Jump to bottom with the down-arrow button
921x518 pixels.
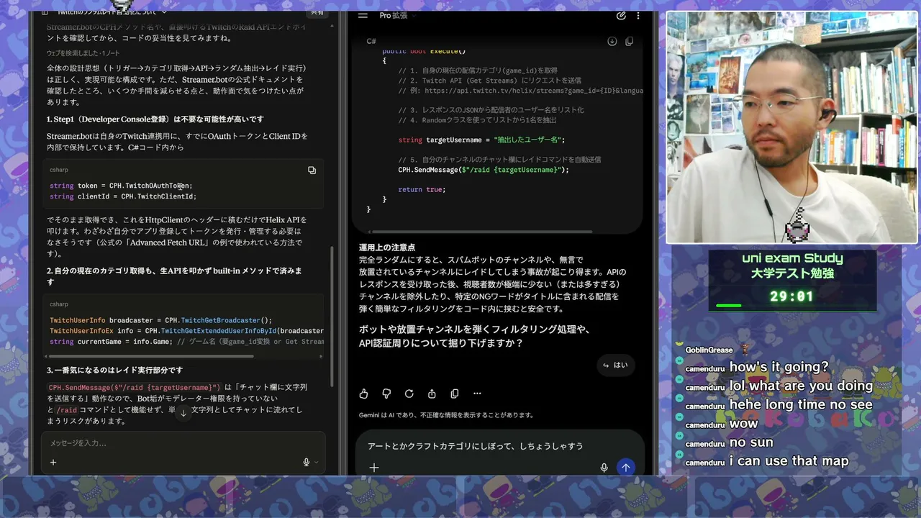183,413
